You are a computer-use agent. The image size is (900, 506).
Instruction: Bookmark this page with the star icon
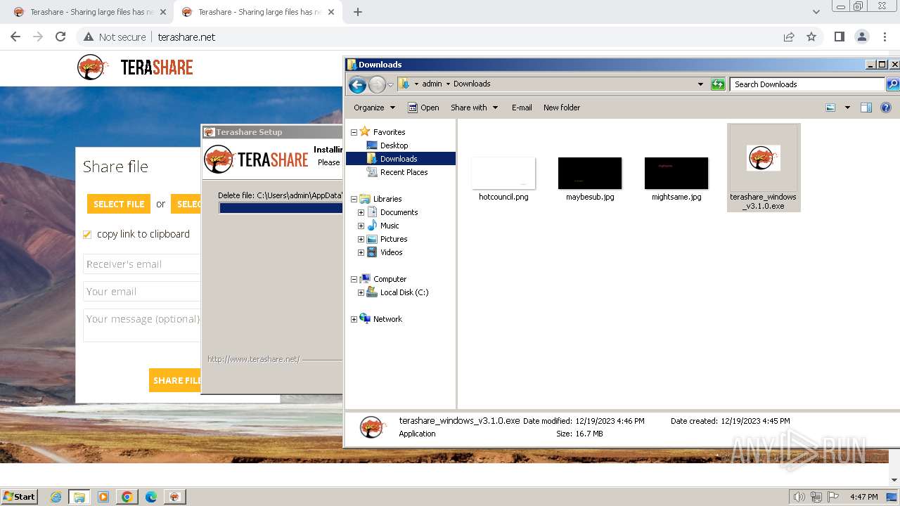(x=811, y=37)
